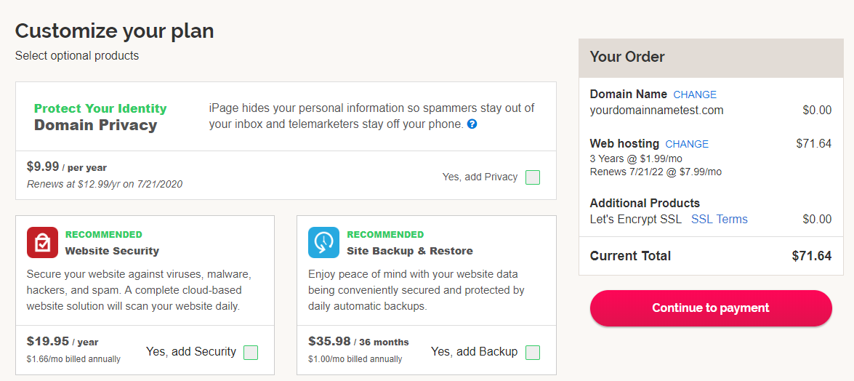The height and width of the screenshot is (381, 854).
Task: Click the "Yes, add Backup" label text
Action: pos(474,352)
